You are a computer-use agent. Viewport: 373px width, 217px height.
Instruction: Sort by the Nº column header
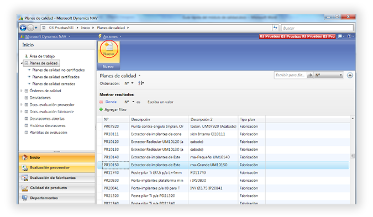pos(115,119)
